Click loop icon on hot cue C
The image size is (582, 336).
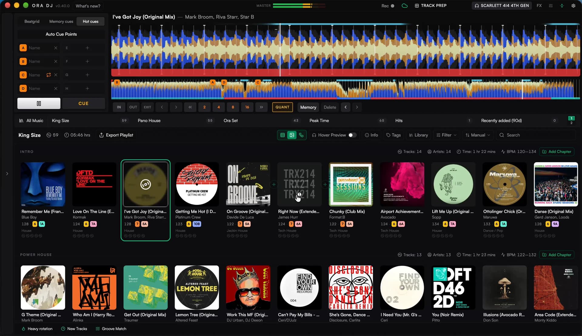pyautogui.click(x=48, y=75)
